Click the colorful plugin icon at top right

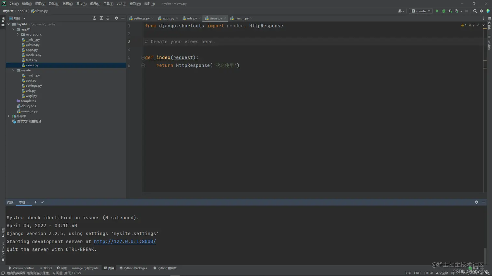pos(488,11)
